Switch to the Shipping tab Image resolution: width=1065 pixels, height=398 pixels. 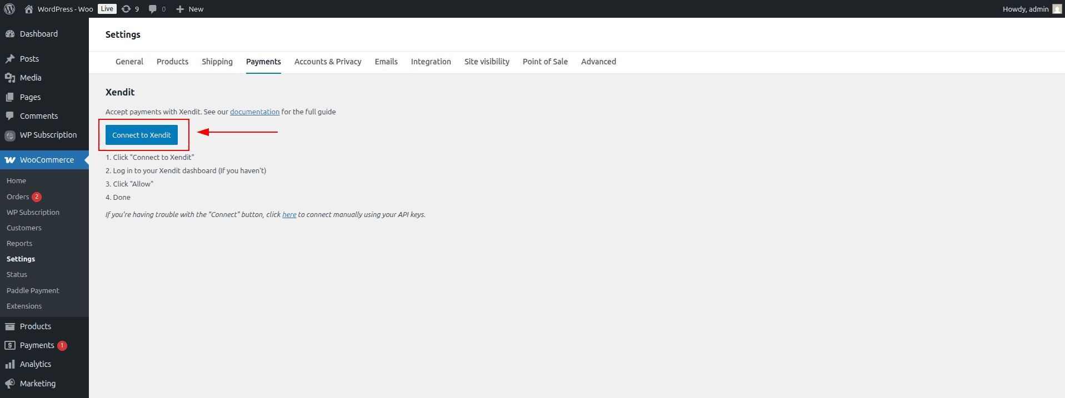217,62
